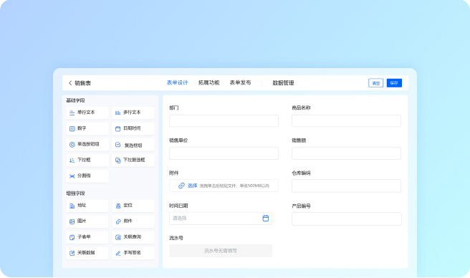Add the 下拉复选框 field icon
This screenshot has width=470, height=278.
(117, 160)
